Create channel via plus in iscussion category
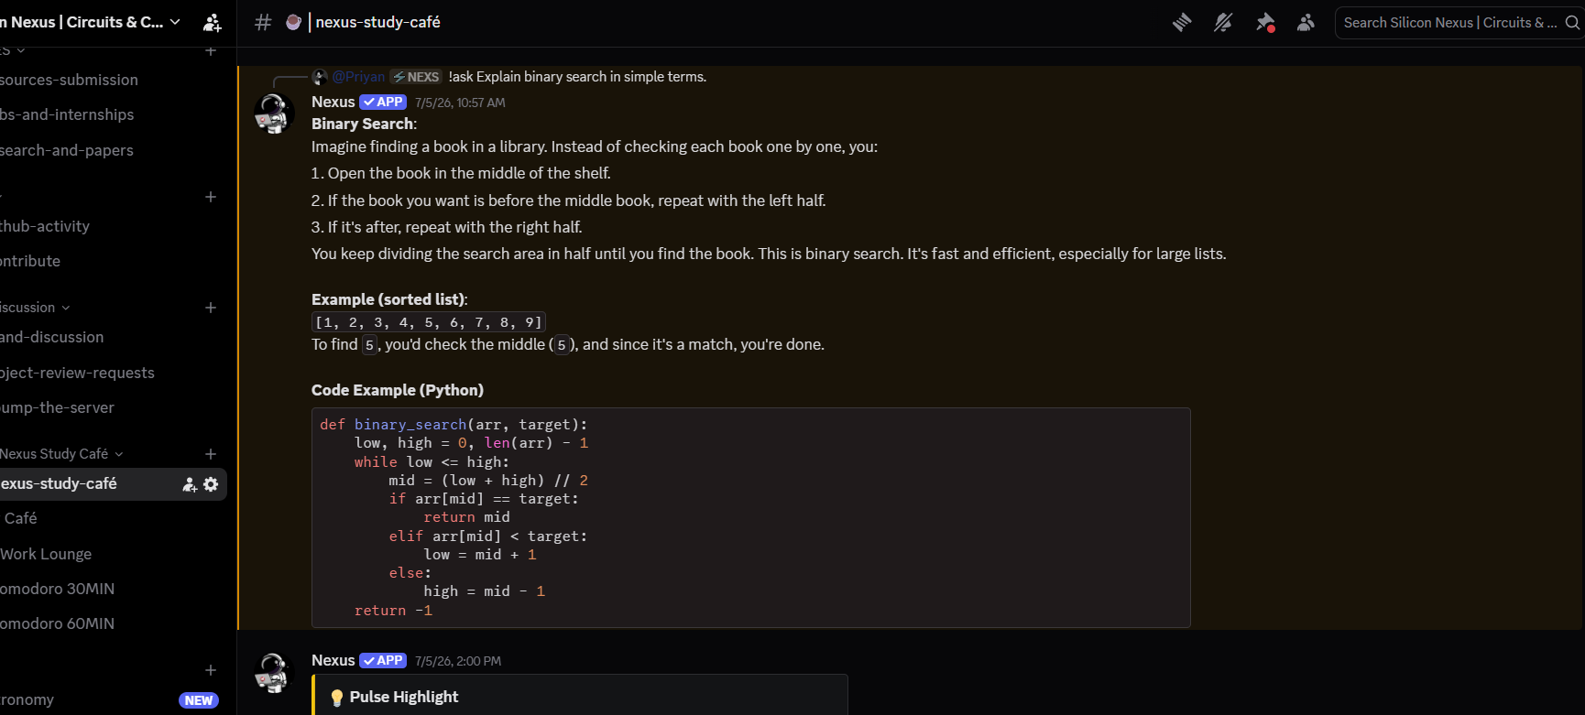 point(211,308)
